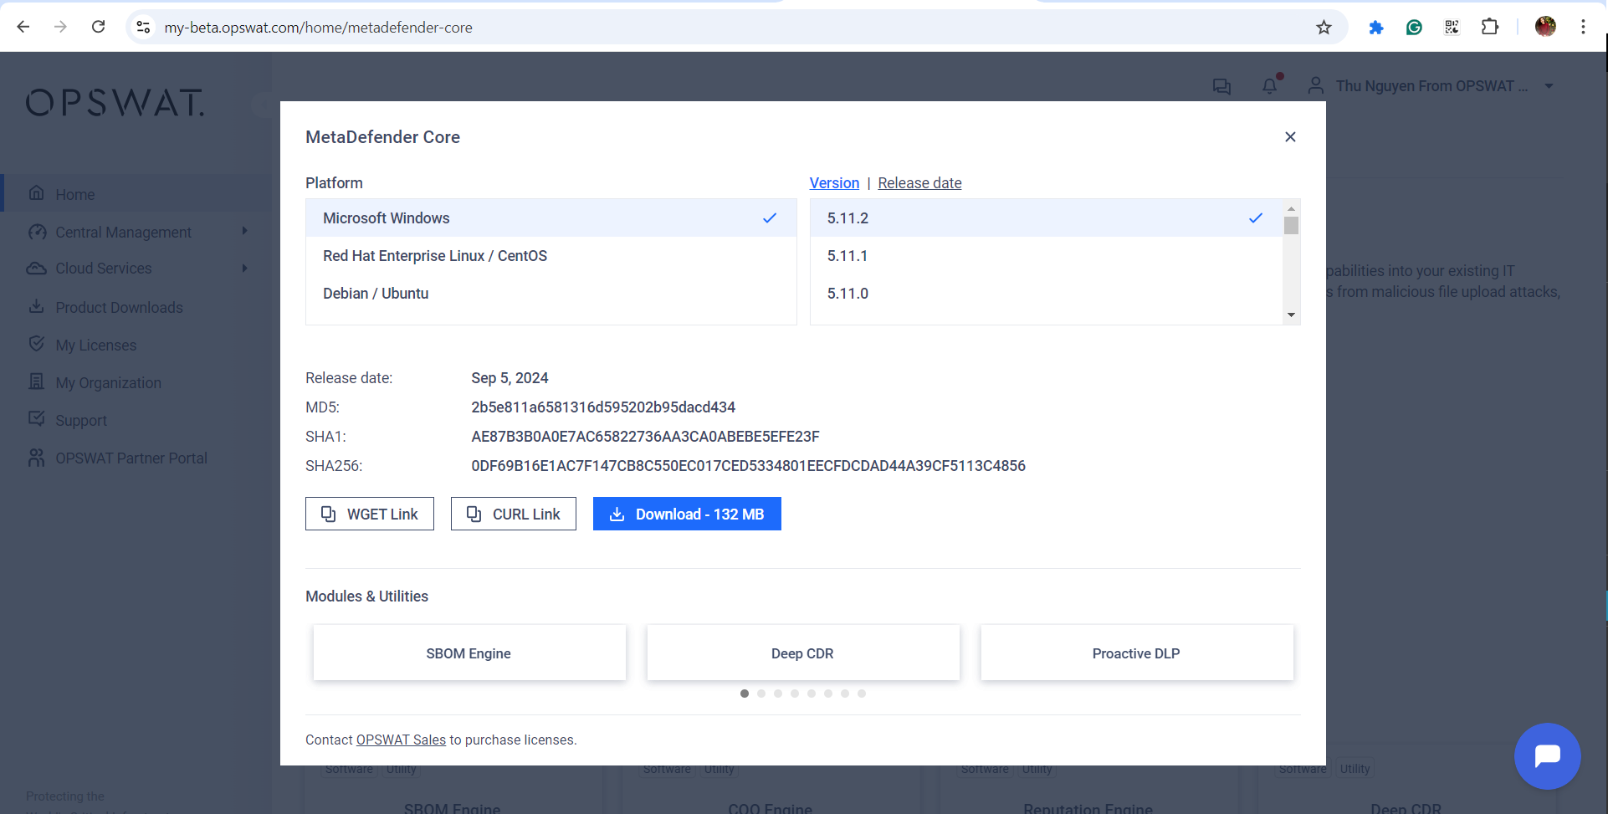
Task: Open Chrome profile avatar
Action: (x=1545, y=27)
